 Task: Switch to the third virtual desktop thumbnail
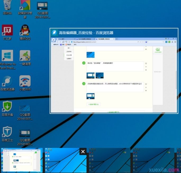pyautogui.click(x=110, y=160)
